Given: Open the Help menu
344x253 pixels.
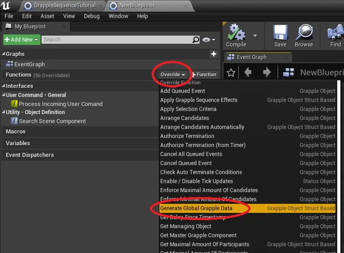Looking at the screenshot, I should (142, 16).
